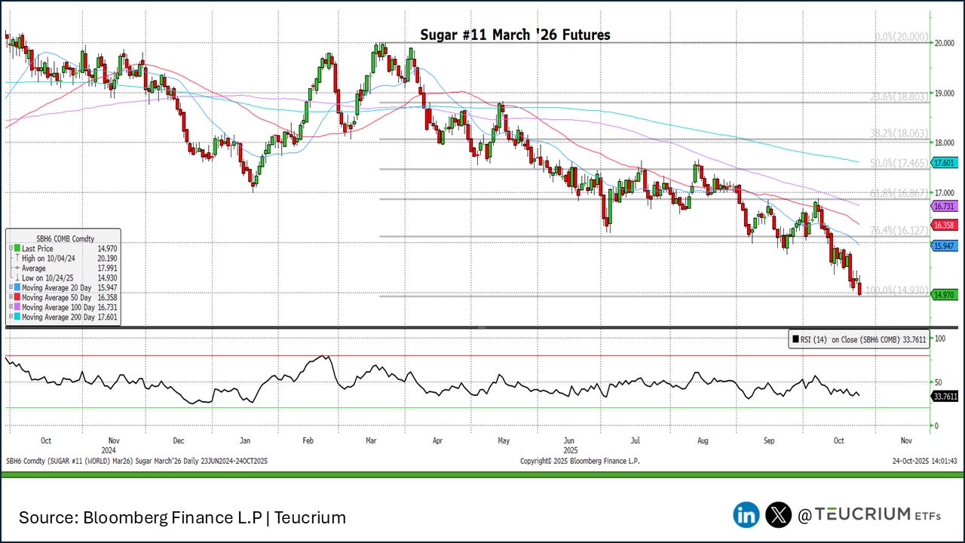This screenshot has width=965, height=543.
Task: Click the green 14.970 last price axis tag
Action: tap(945, 295)
